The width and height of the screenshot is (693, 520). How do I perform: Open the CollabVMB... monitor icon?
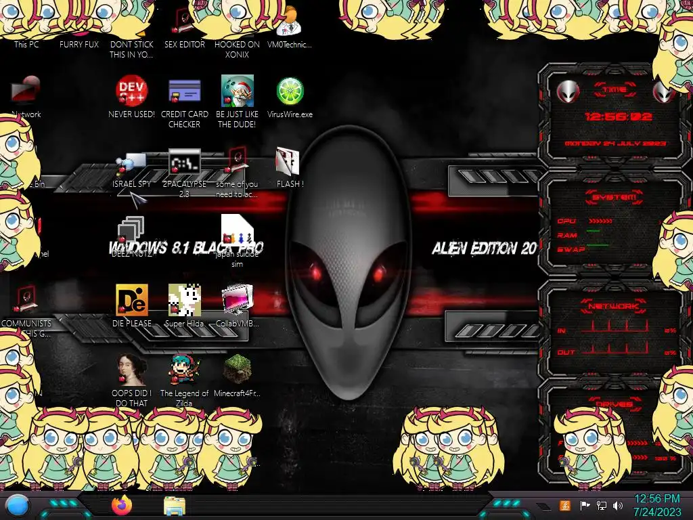238,300
